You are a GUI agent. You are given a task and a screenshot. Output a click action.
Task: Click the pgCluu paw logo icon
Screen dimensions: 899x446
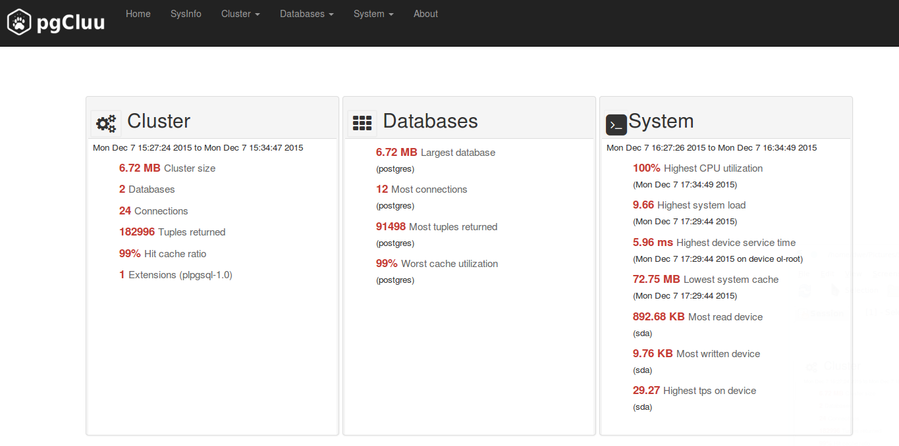(x=20, y=22)
